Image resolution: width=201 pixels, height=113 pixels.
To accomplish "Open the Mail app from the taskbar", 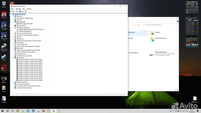I will (x=28, y=111).
